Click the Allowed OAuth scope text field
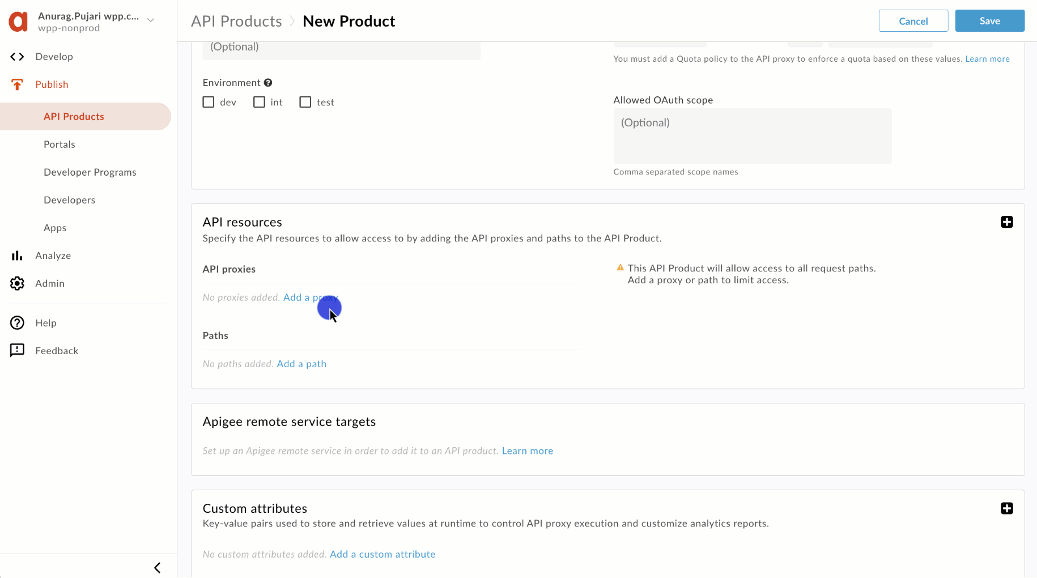The height and width of the screenshot is (578, 1037). click(x=752, y=136)
